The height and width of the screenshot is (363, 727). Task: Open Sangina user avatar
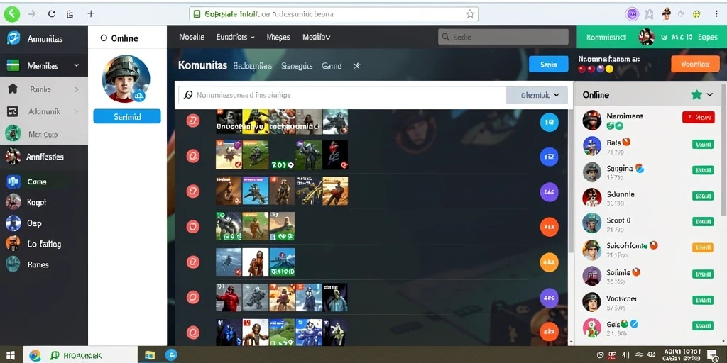(x=592, y=172)
